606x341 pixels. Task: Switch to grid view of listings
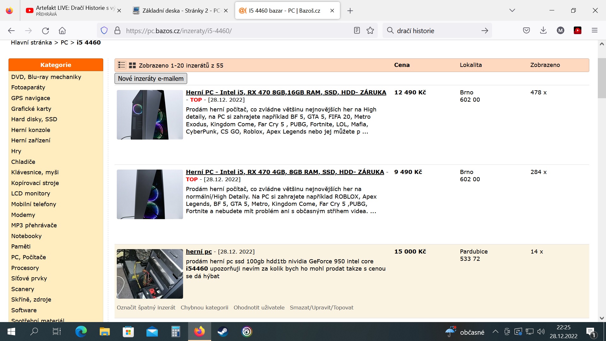132,65
